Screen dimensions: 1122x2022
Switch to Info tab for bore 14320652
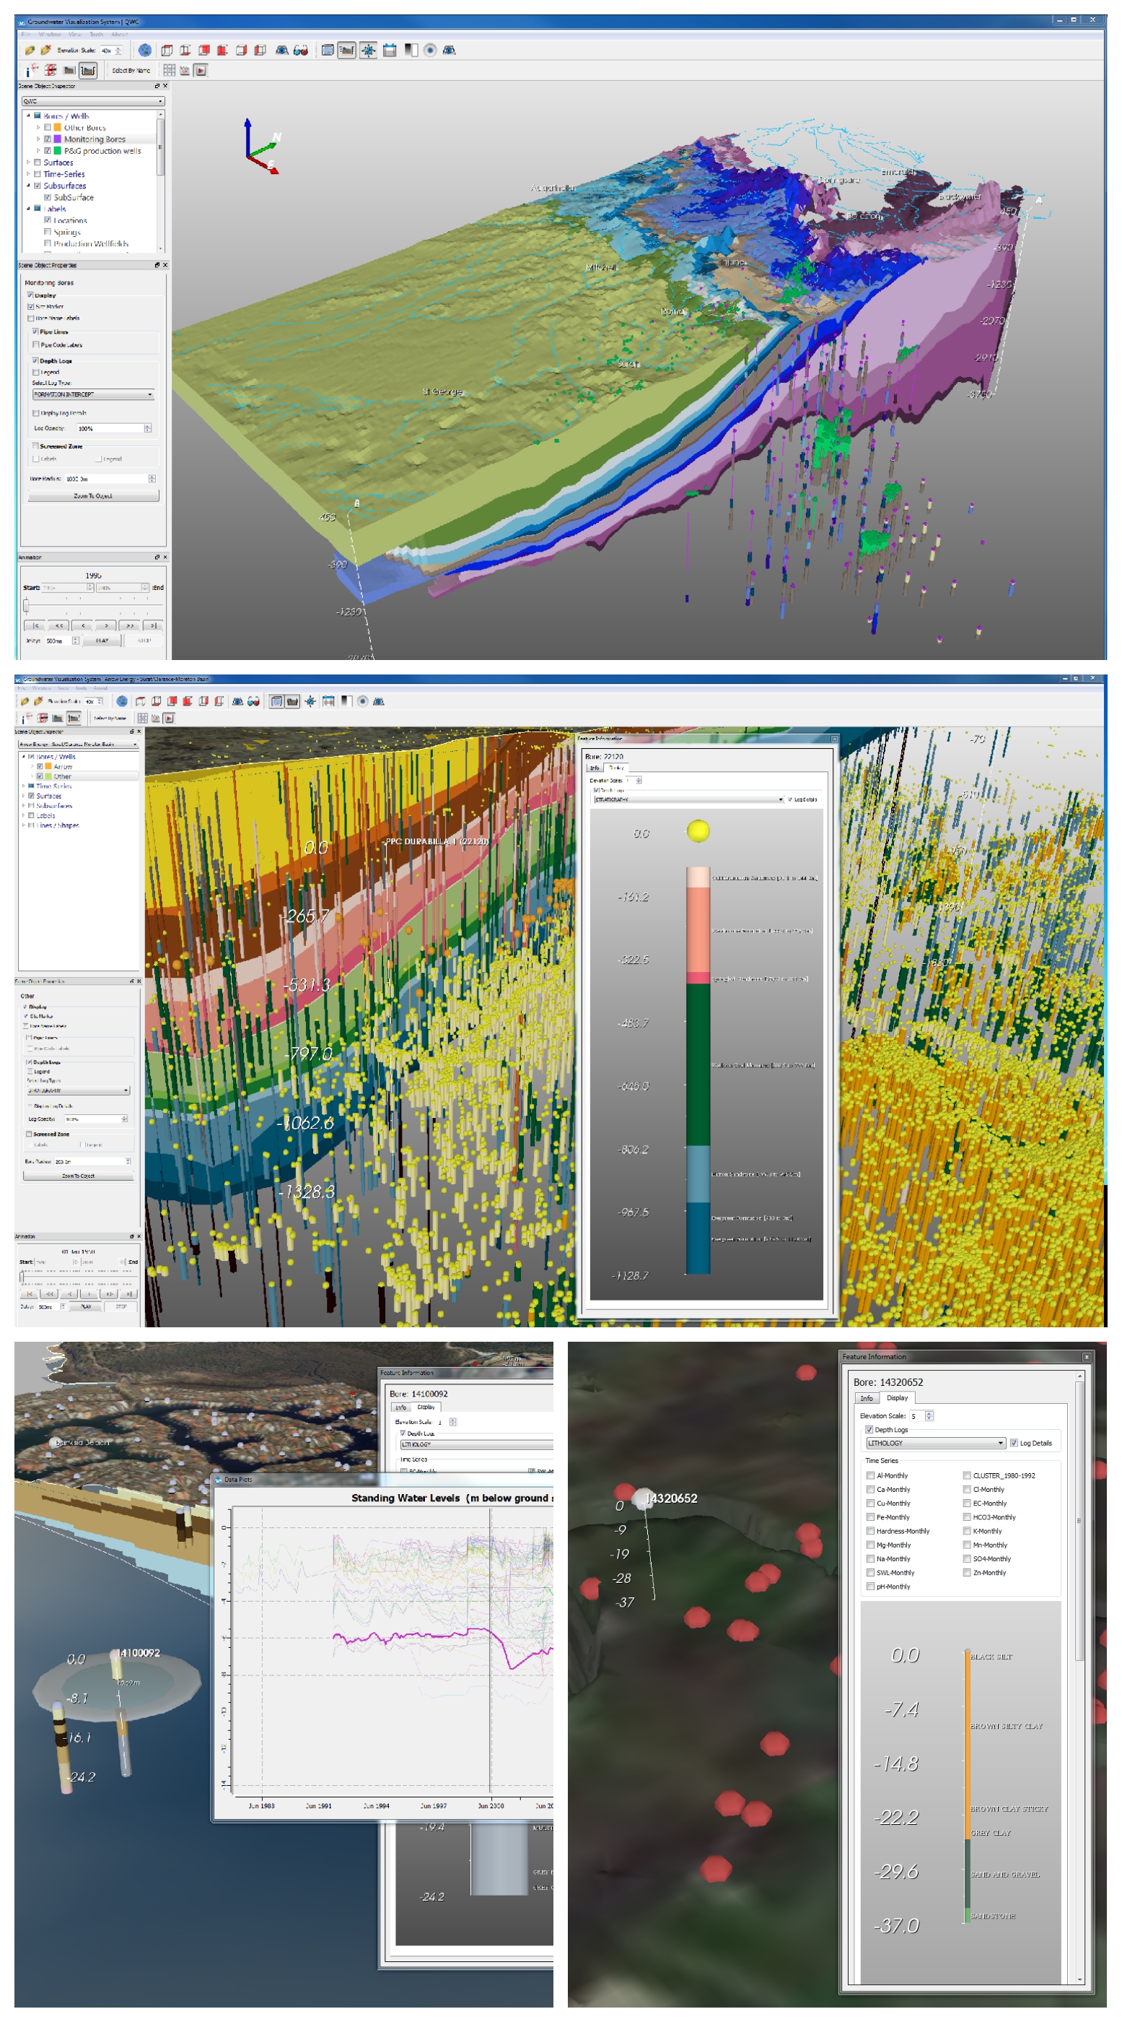click(867, 1398)
